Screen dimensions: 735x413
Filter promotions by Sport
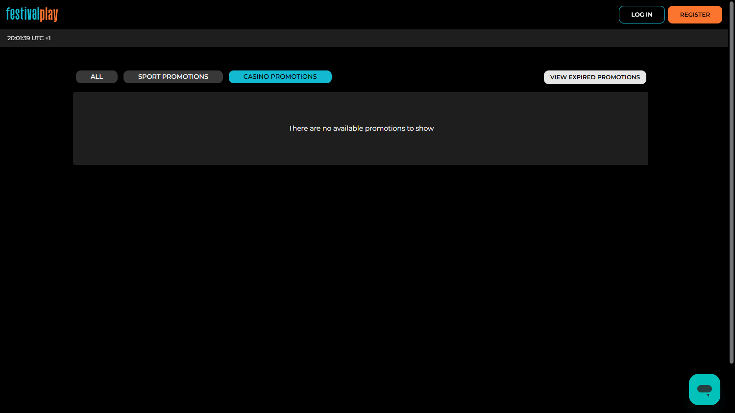(173, 77)
